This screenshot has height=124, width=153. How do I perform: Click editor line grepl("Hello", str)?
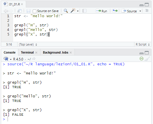click(x=36, y=30)
